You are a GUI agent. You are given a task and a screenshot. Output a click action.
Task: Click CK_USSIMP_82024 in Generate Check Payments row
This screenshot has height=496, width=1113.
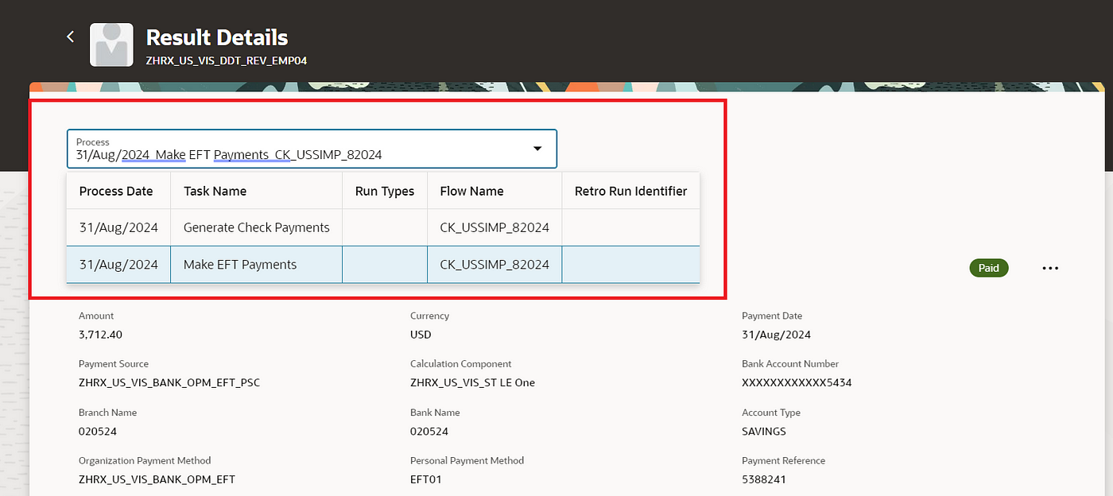click(494, 227)
